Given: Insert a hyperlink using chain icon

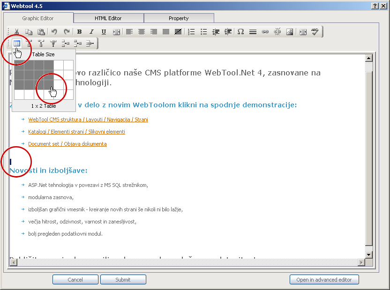Looking at the screenshot, I should (265, 32).
